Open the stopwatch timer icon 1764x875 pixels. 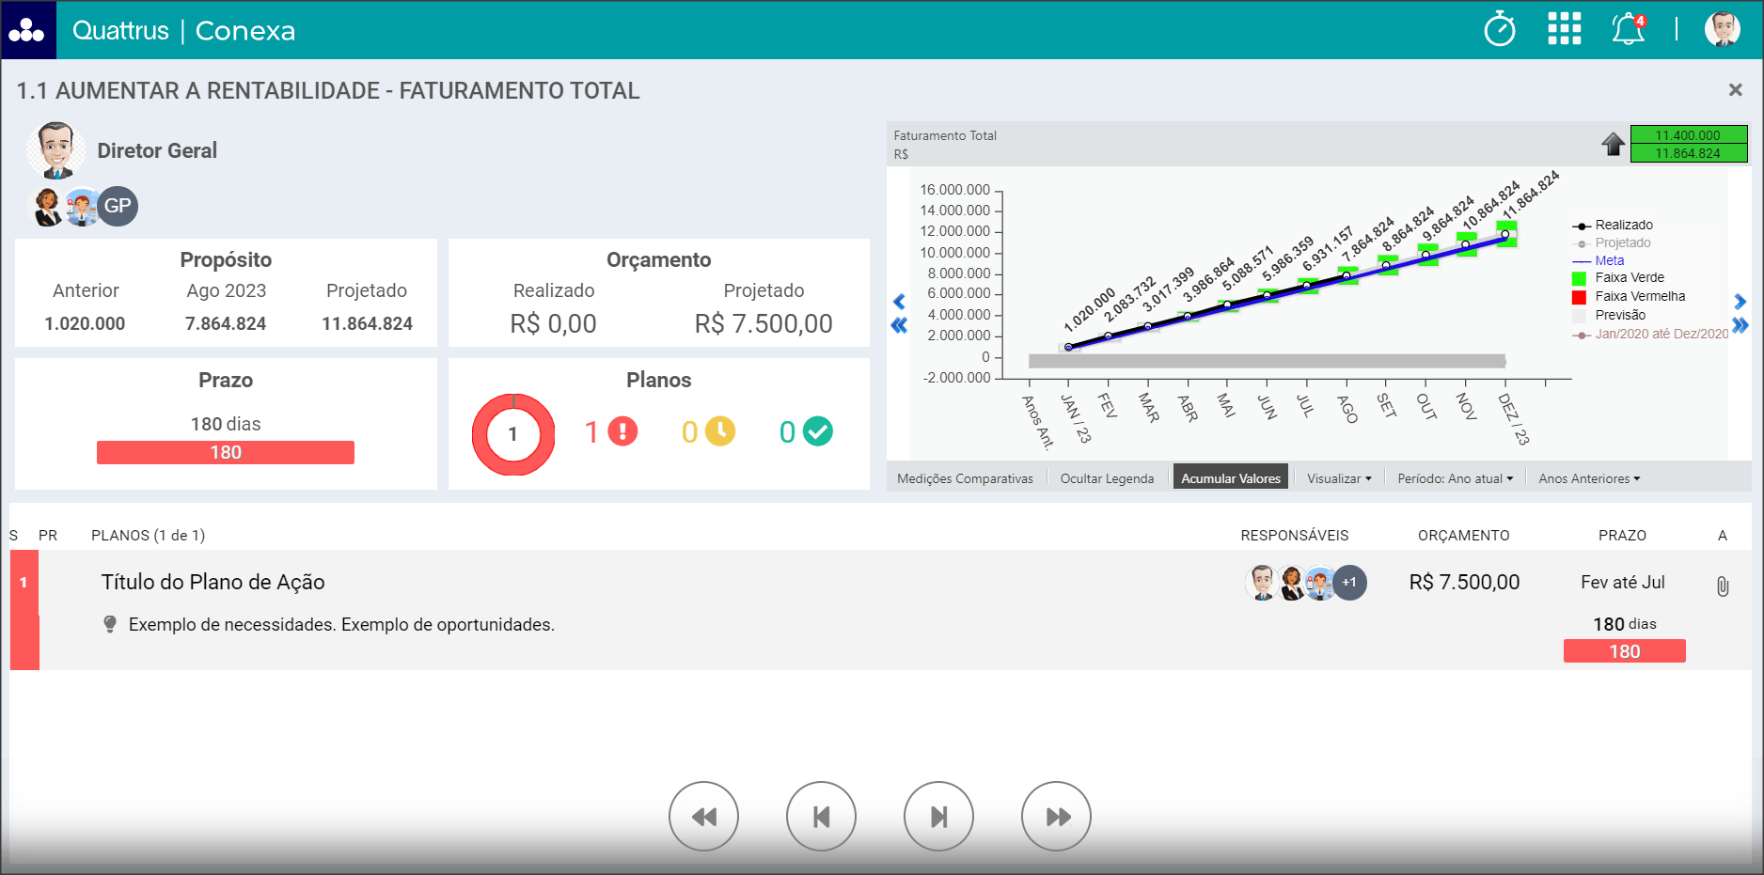click(1499, 29)
